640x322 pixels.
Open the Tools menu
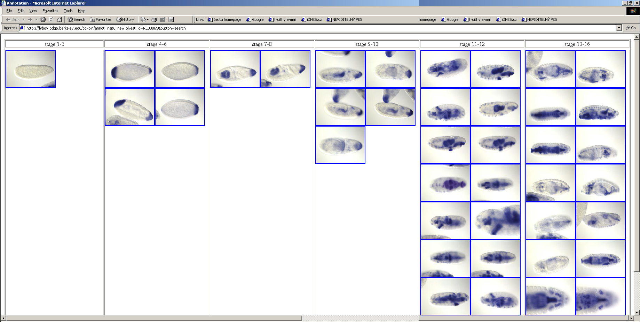pos(68,11)
